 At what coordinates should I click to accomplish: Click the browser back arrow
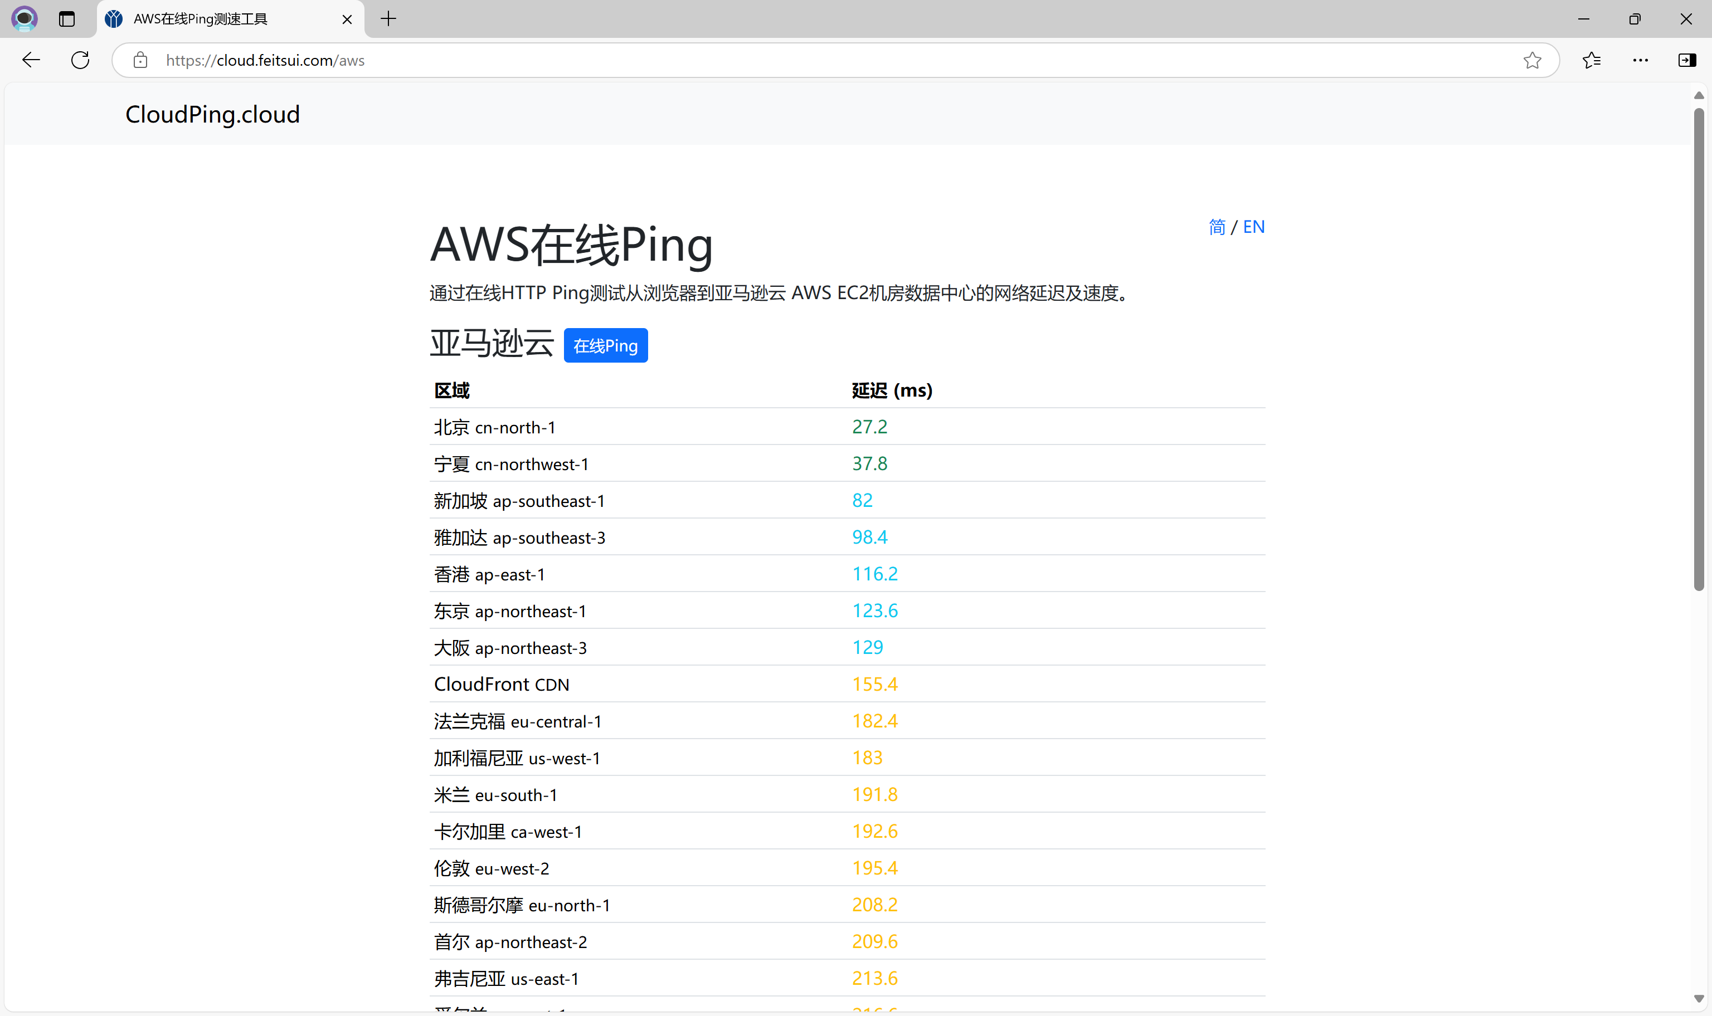31,60
